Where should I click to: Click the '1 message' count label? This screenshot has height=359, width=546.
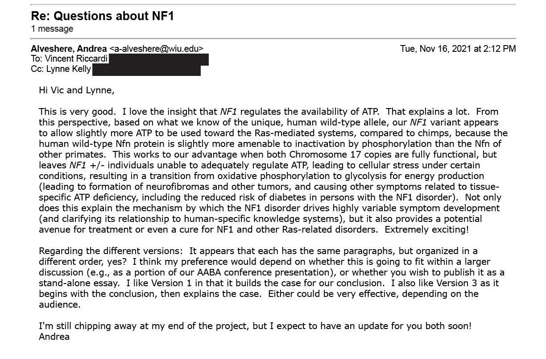[x=52, y=29]
